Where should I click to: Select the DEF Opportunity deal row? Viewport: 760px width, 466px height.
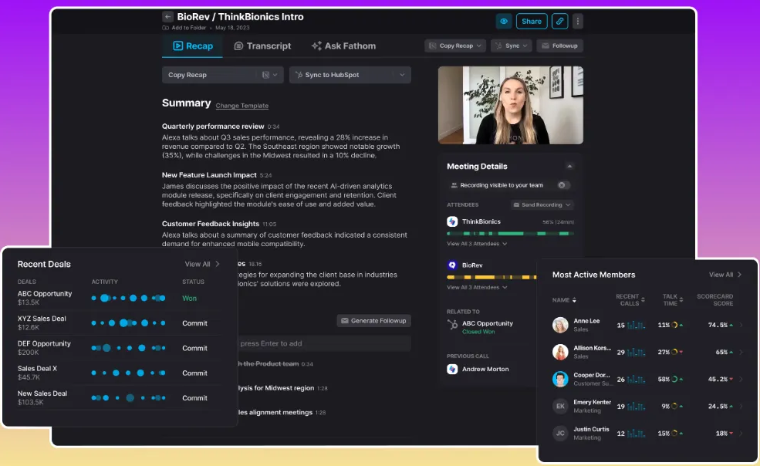click(x=119, y=348)
